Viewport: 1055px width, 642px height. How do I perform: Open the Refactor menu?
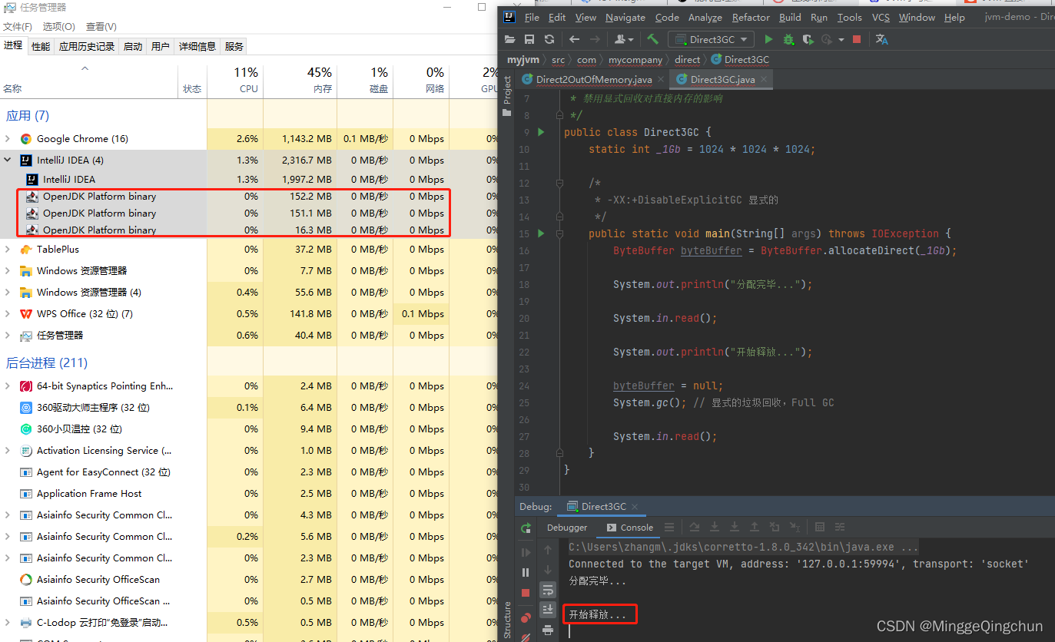[750, 17]
